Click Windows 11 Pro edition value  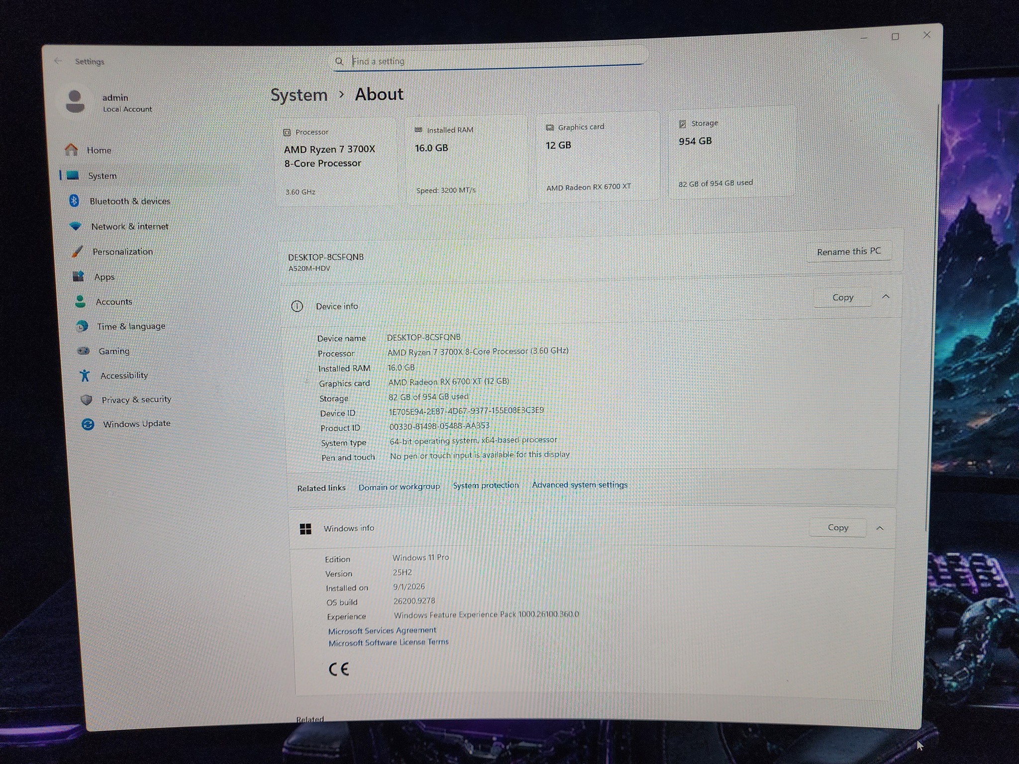(x=420, y=558)
